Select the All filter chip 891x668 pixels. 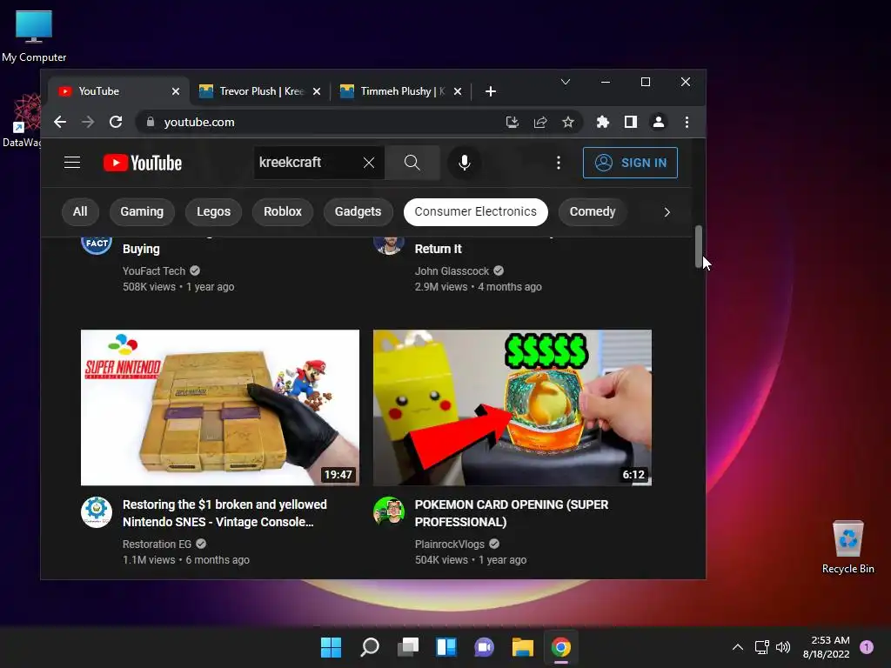[x=80, y=212]
